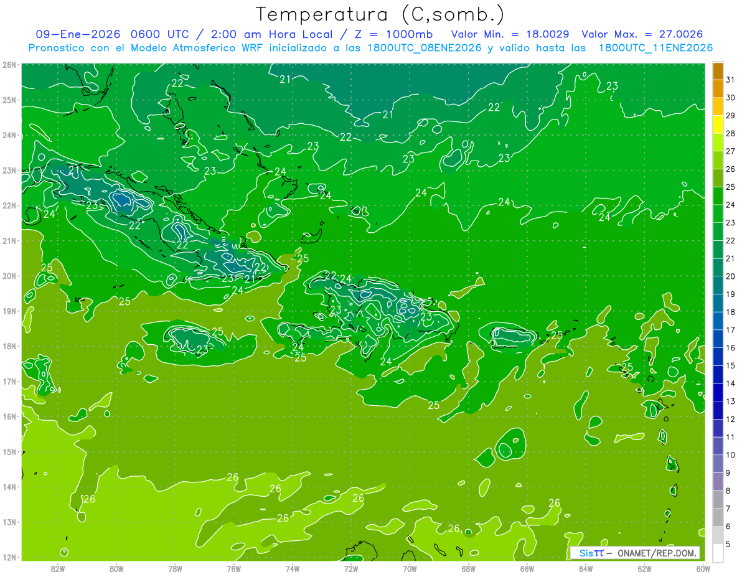Click the 21N latitude axis label
747x577 pixels.
pos(9,240)
